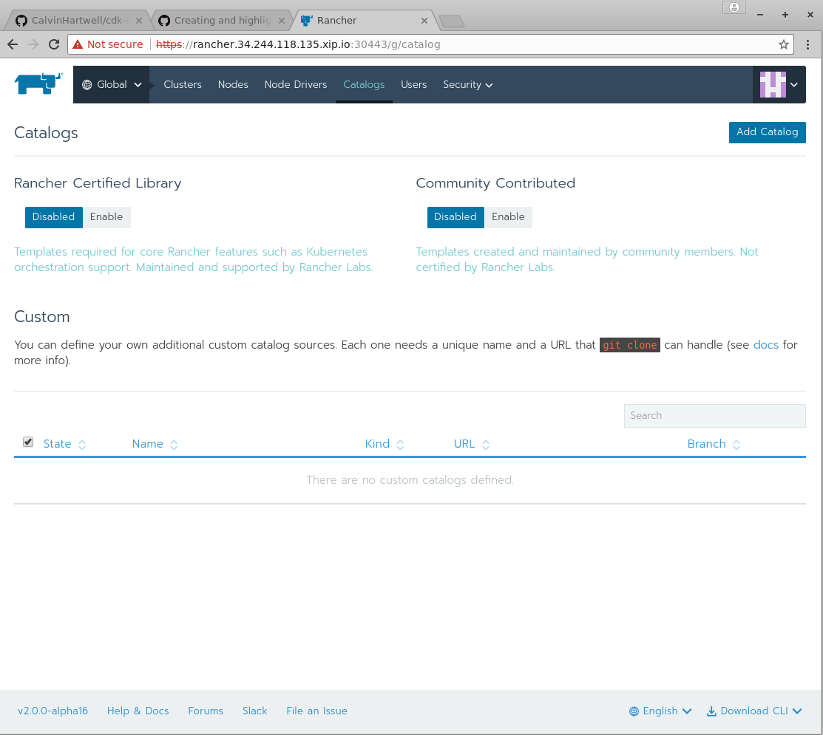Click the git clone code label
Viewport: 823px width, 735px height.
click(x=630, y=345)
